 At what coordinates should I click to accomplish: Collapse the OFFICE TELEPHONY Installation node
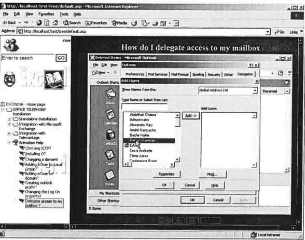click(3, 110)
